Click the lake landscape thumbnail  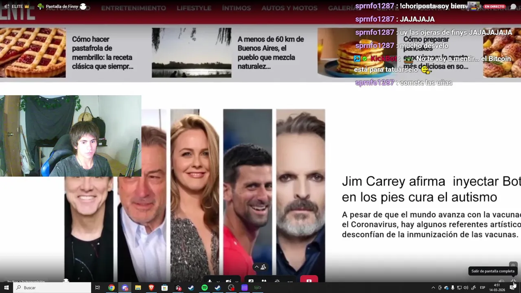click(191, 52)
